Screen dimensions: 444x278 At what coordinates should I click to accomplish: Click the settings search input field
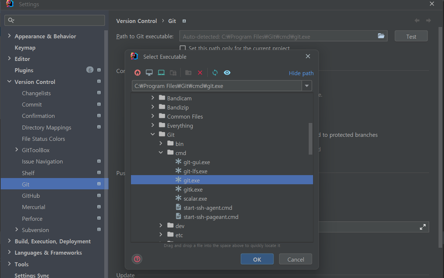(x=54, y=20)
